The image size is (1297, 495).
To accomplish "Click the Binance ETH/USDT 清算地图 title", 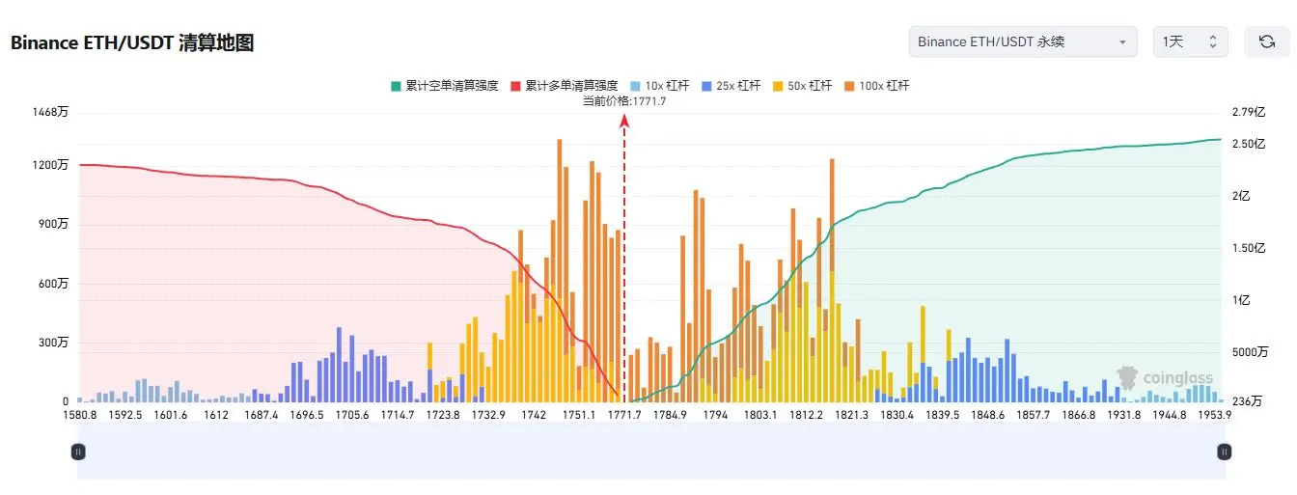I will [x=132, y=43].
